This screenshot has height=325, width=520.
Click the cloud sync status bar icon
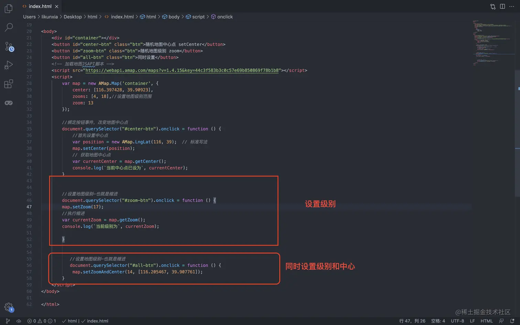point(19,321)
